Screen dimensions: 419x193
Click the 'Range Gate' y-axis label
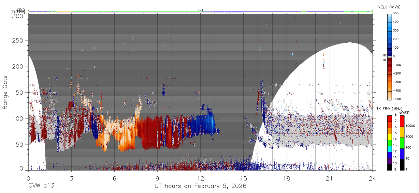coord(5,92)
